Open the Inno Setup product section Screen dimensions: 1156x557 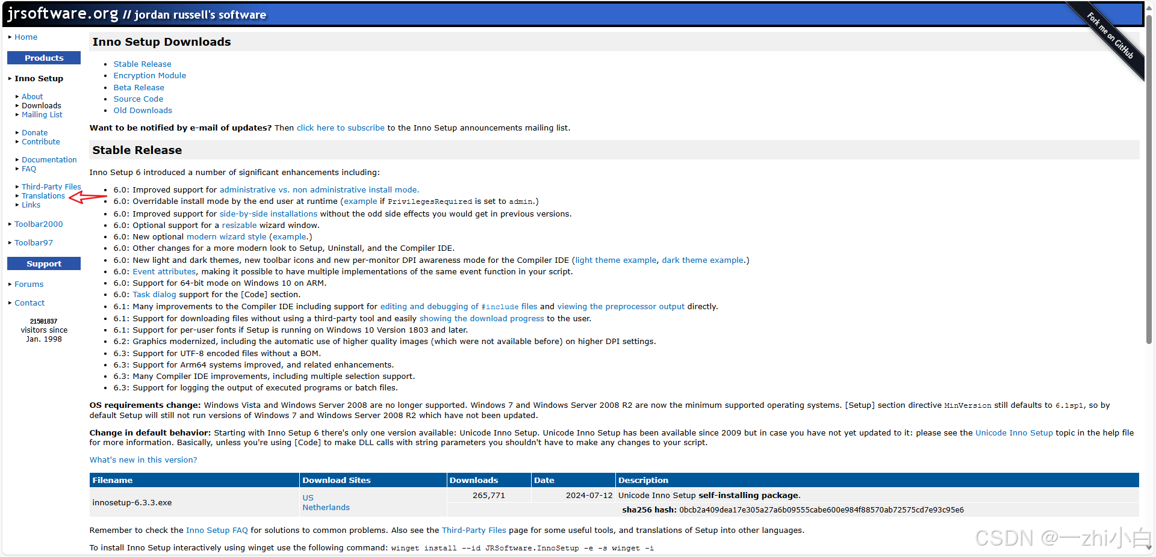click(39, 79)
